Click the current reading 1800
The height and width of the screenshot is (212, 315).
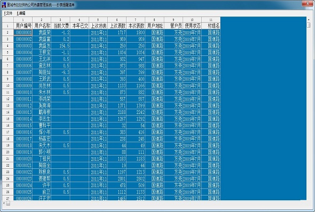[136, 32]
